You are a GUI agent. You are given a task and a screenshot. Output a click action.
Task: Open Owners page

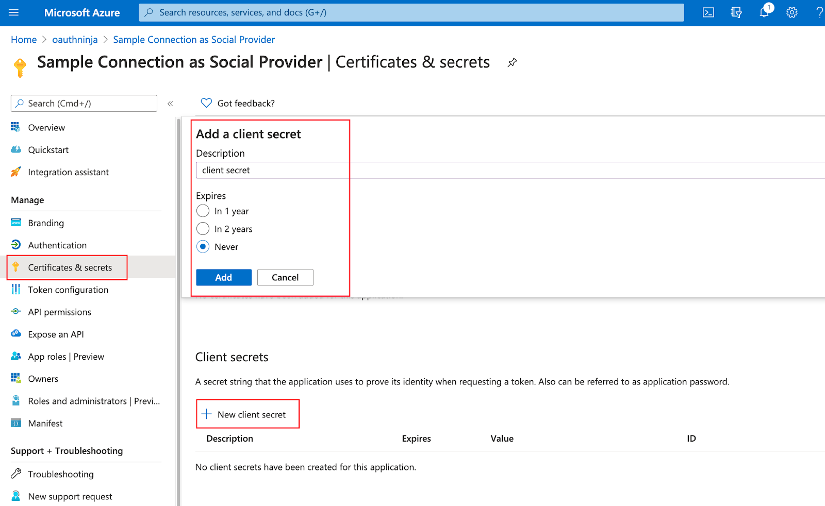point(43,379)
